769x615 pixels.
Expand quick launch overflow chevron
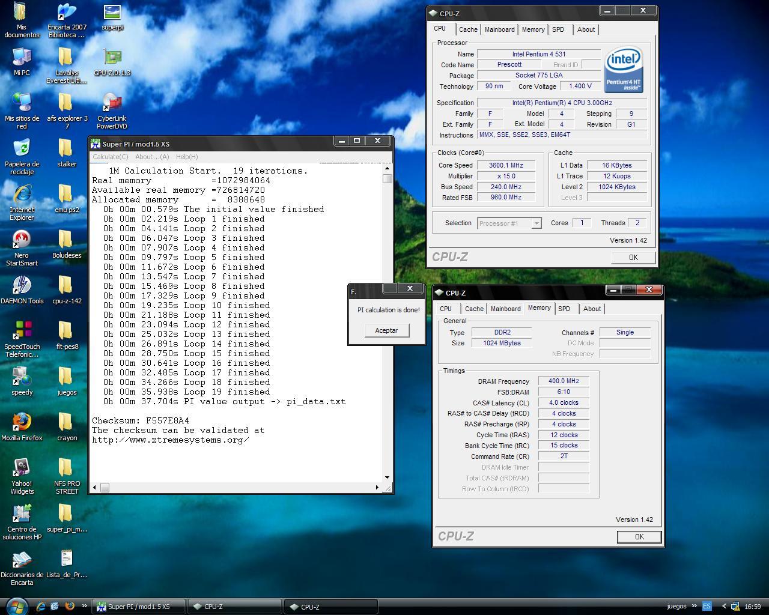pyautogui.click(x=84, y=607)
